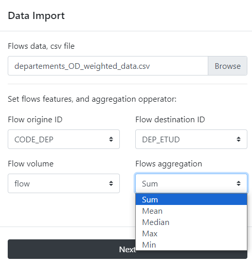Click the up-down arrows on DEP_ETUD select
The image size is (252, 263).
click(239, 139)
